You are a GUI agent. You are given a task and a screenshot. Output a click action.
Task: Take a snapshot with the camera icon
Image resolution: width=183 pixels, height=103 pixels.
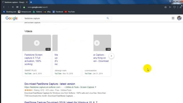pos(166,7)
